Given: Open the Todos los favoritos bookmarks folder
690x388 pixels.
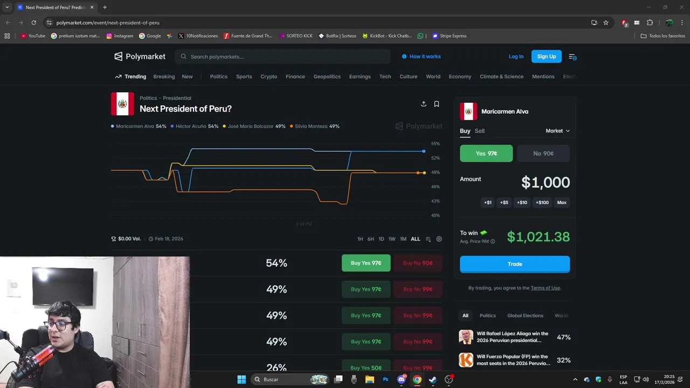Looking at the screenshot, I should (x=663, y=36).
